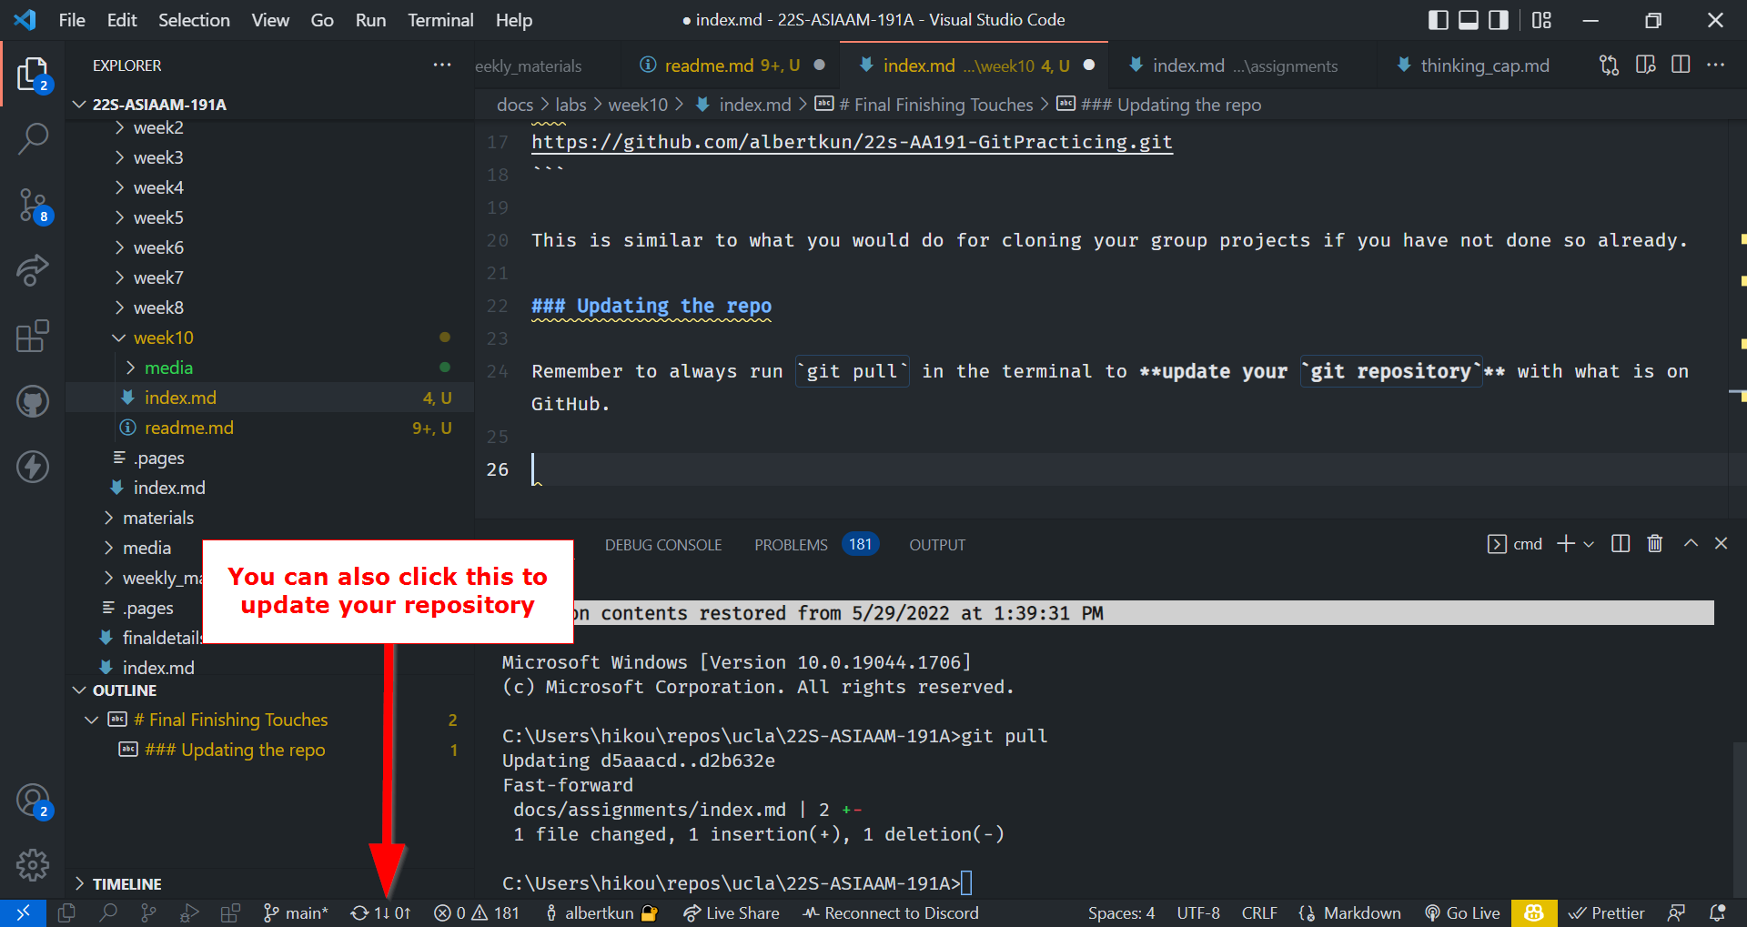Viewport: 1747px width, 927px height.
Task: Expand the week8 folder
Action: (158, 307)
